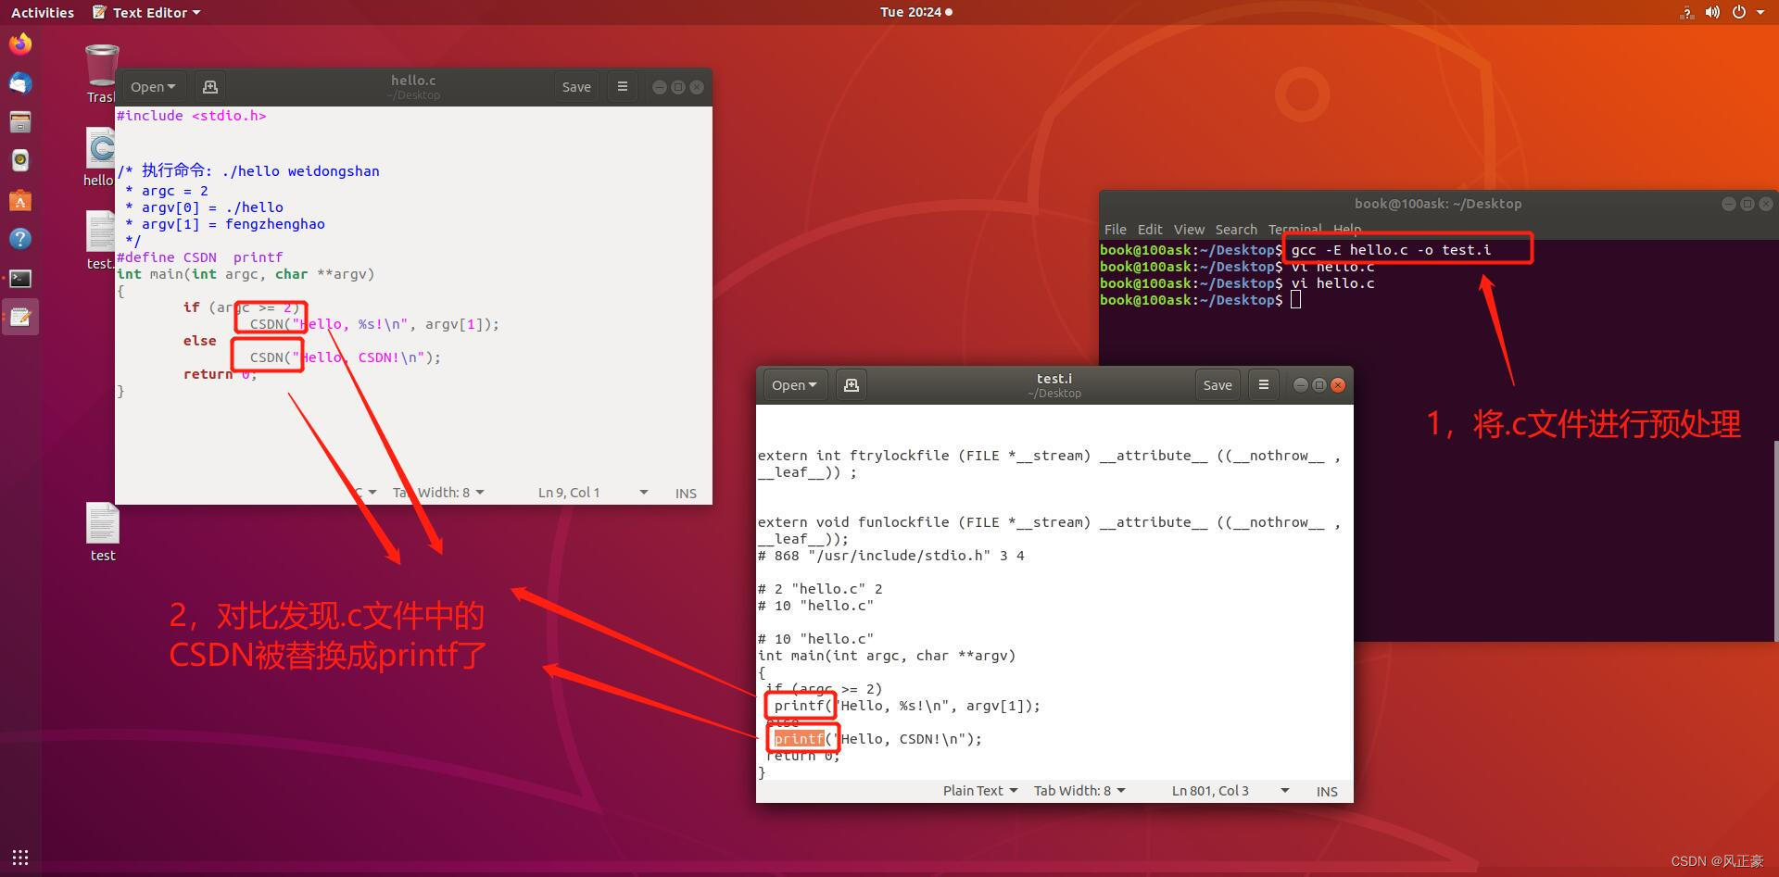Launch Thunderbird mail from the dock
The height and width of the screenshot is (877, 1779).
click(x=20, y=83)
